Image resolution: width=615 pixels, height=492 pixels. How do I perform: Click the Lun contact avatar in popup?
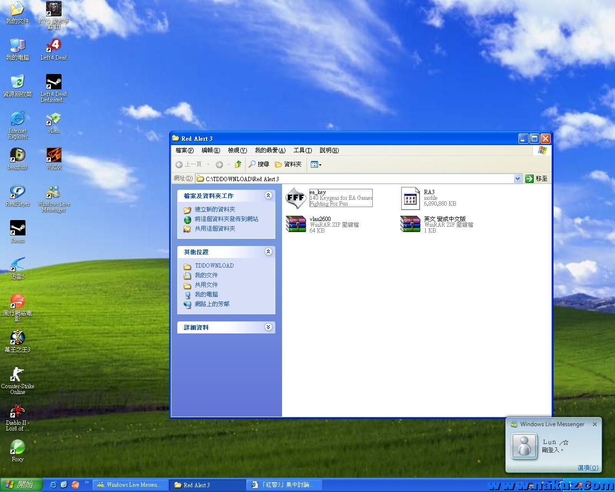click(524, 445)
